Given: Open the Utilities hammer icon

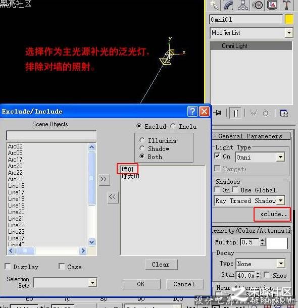Looking at the screenshot, I should tap(286, 5).
